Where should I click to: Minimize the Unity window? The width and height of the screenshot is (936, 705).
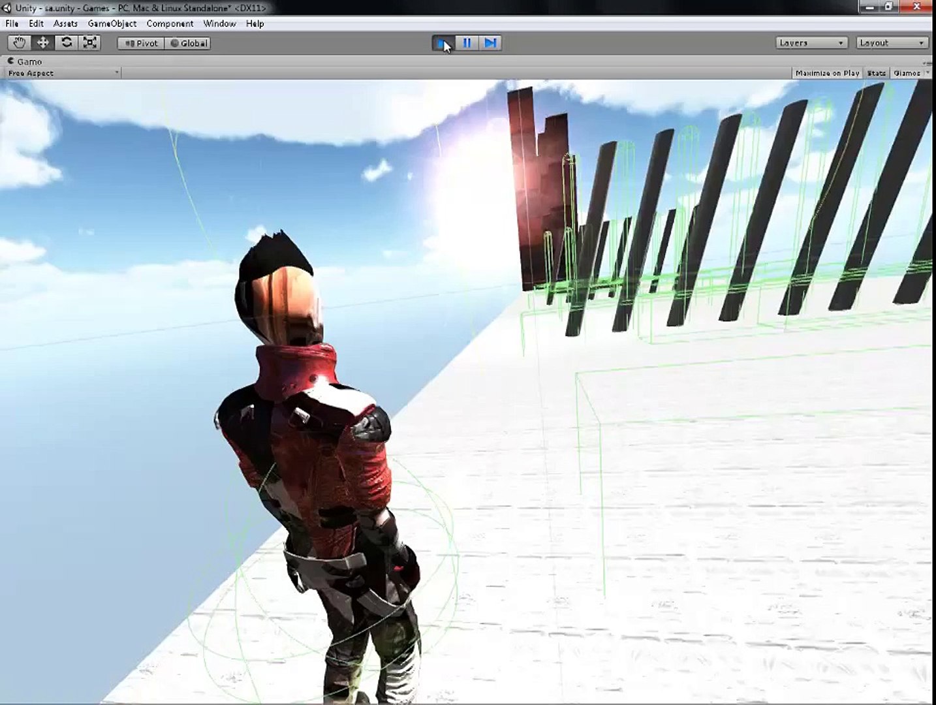pos(870,7)
